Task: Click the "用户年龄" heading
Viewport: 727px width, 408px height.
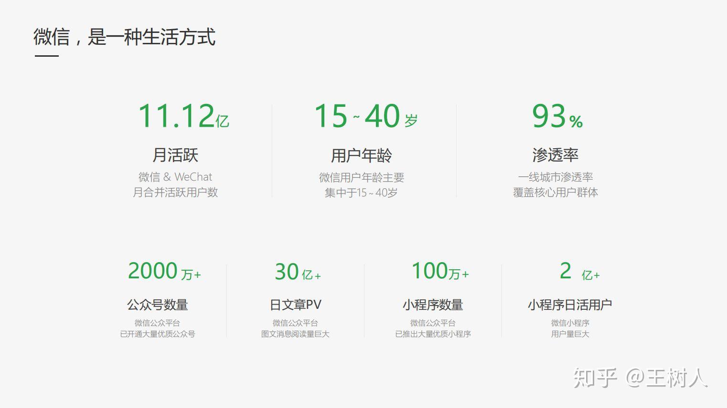Action: (362, 155)
